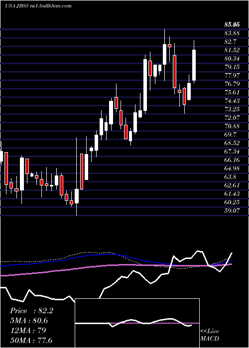
Task: Click the '<<Live MACD' label
Action: tap(210, 335)
